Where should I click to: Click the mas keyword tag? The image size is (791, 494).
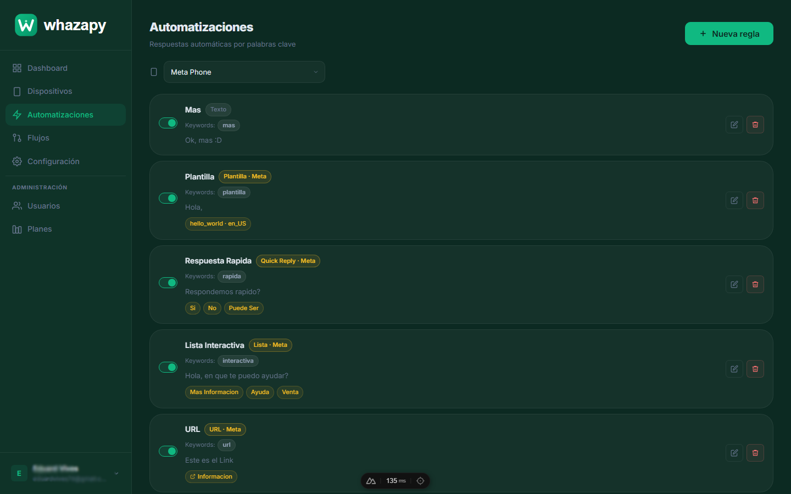[229, 125]
